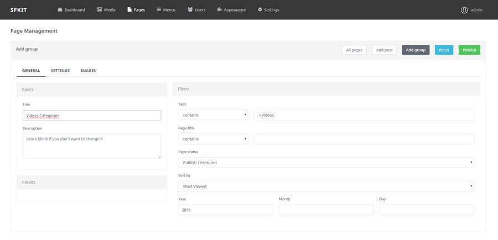The image size is (498, 240).
Task: Click the Appearance puzzle icon
Action: (220, 10)
